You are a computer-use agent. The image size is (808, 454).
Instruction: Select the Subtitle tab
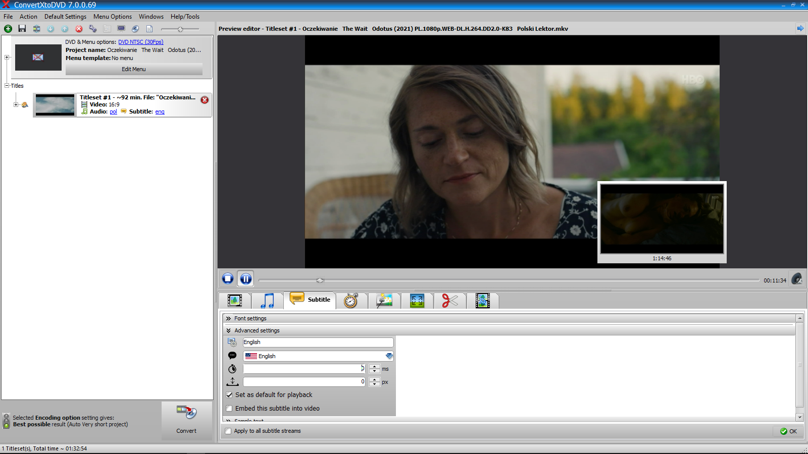click(310, 300)
